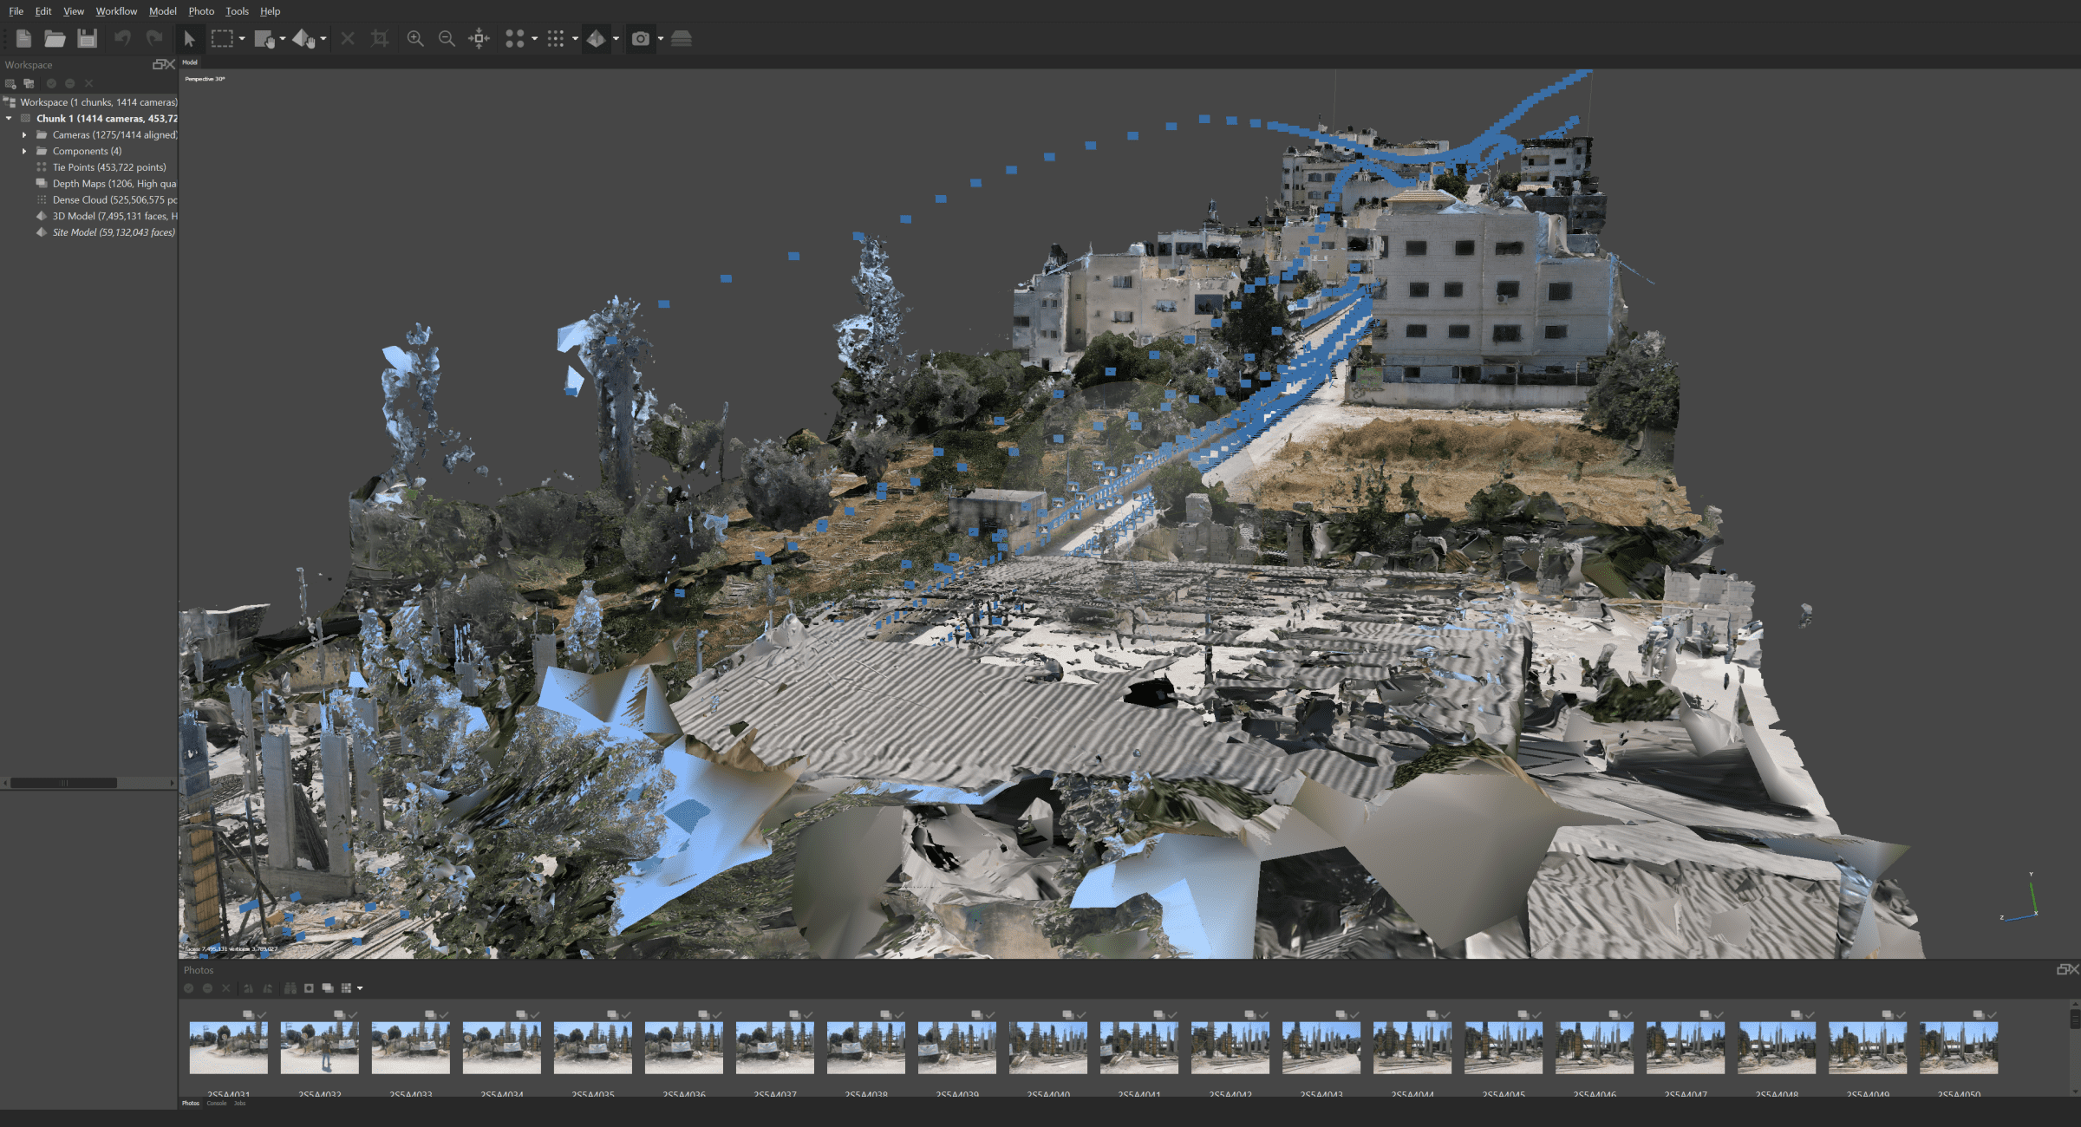Screen dimensions: 2081x1127
Task: Open a new project with the New icon
Action: point(23,39)
